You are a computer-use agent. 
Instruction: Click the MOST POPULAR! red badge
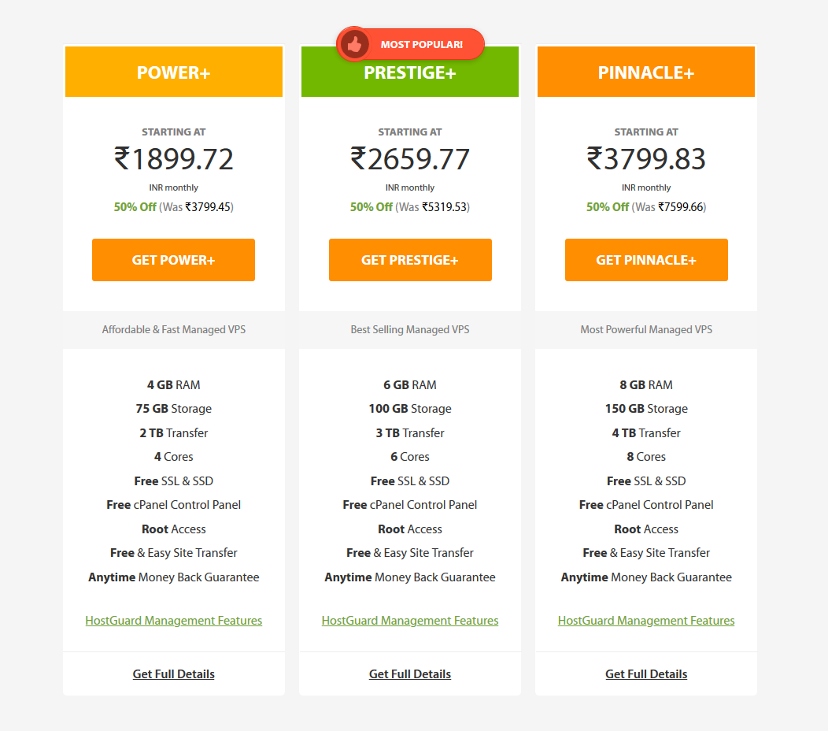(x=410, y=44)
